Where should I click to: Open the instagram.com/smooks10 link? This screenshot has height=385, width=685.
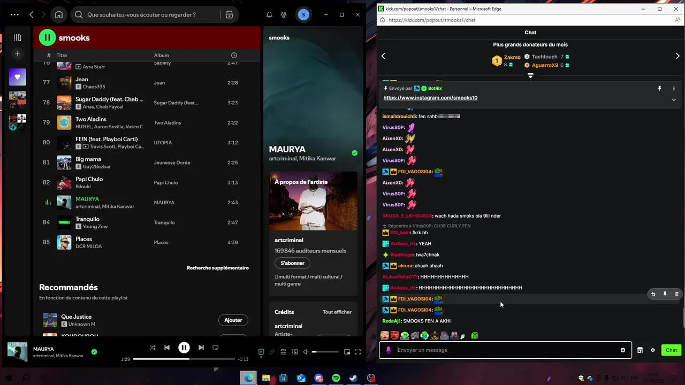[430, 98]
